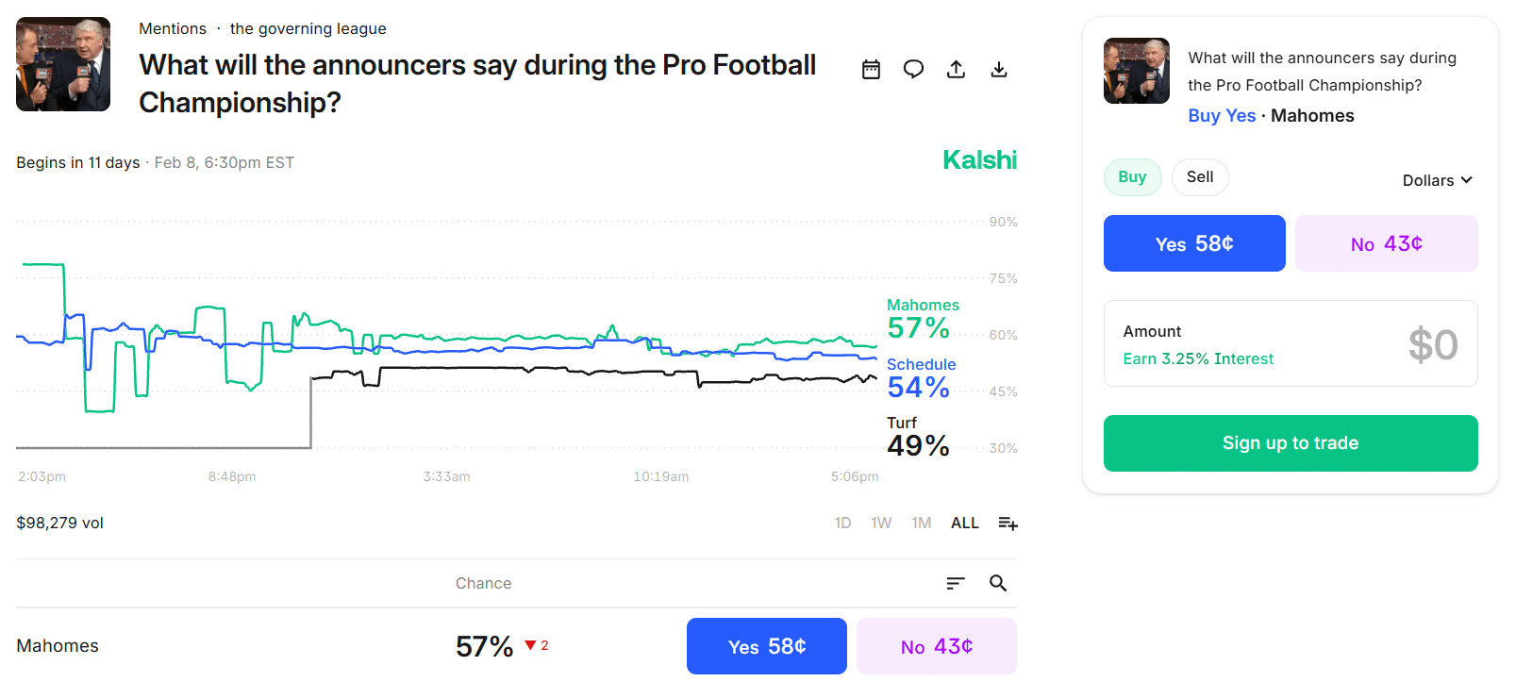
Task: Select the Buy mode in order panel
Action: pos(1132,176)
